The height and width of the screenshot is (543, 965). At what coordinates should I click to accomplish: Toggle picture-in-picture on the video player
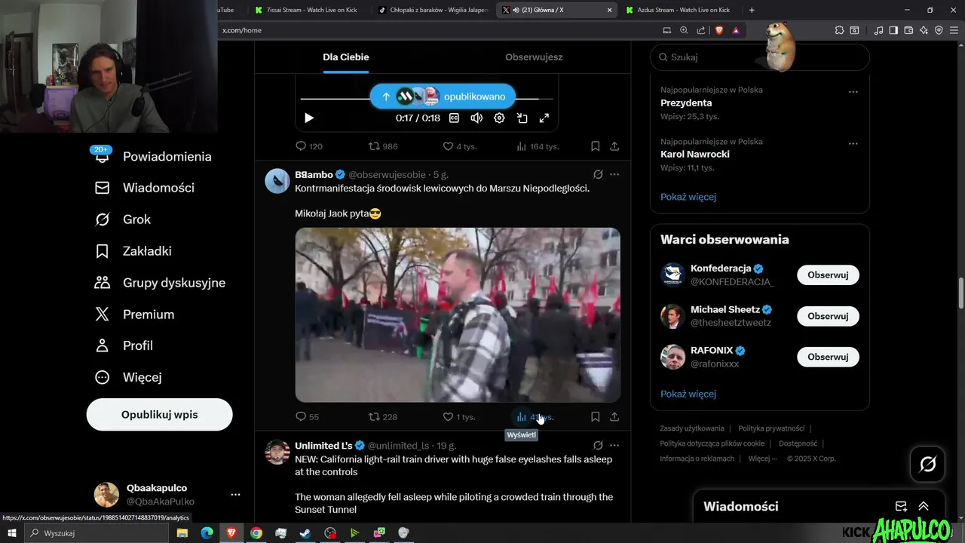[522, 118]
